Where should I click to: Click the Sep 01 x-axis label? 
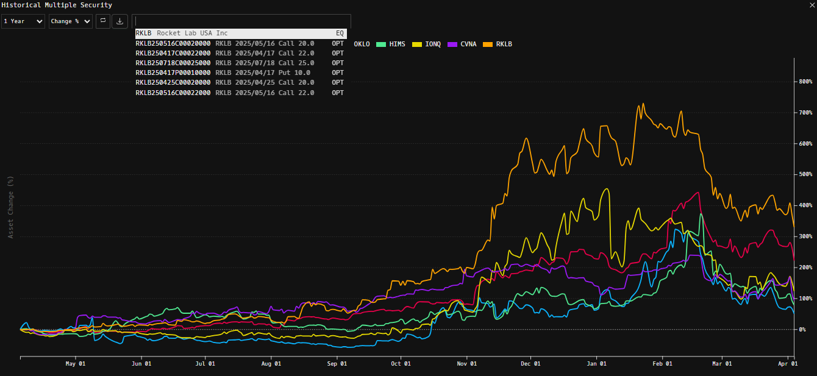(x=337, y=364)
